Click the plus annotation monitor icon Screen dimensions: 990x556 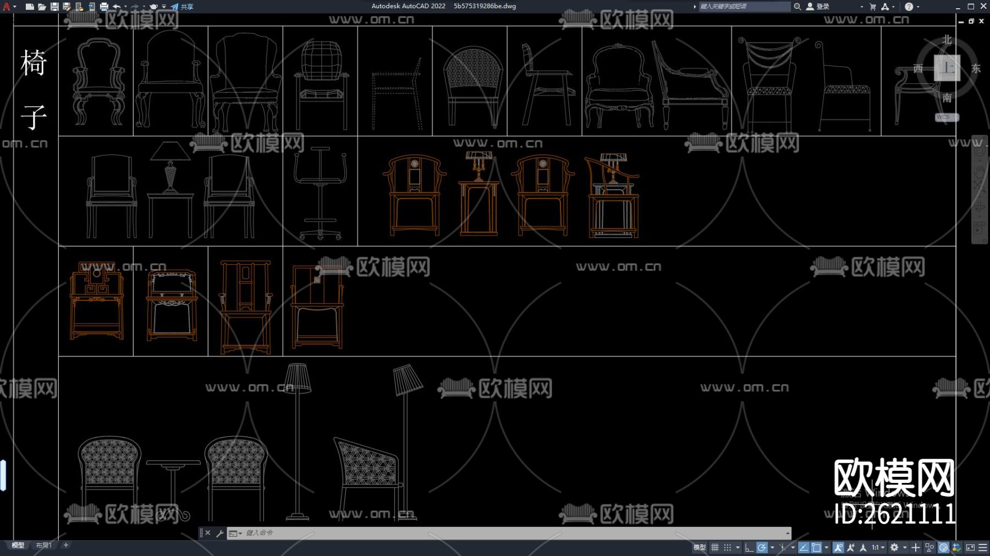point(916,547)
